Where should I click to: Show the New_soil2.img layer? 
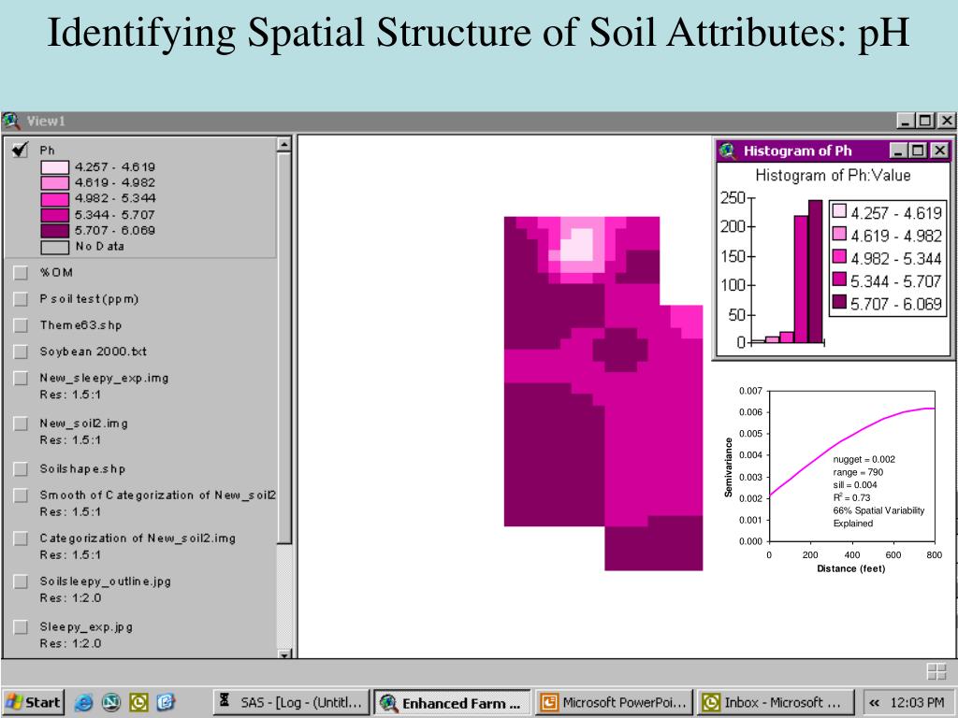[21, 424]
